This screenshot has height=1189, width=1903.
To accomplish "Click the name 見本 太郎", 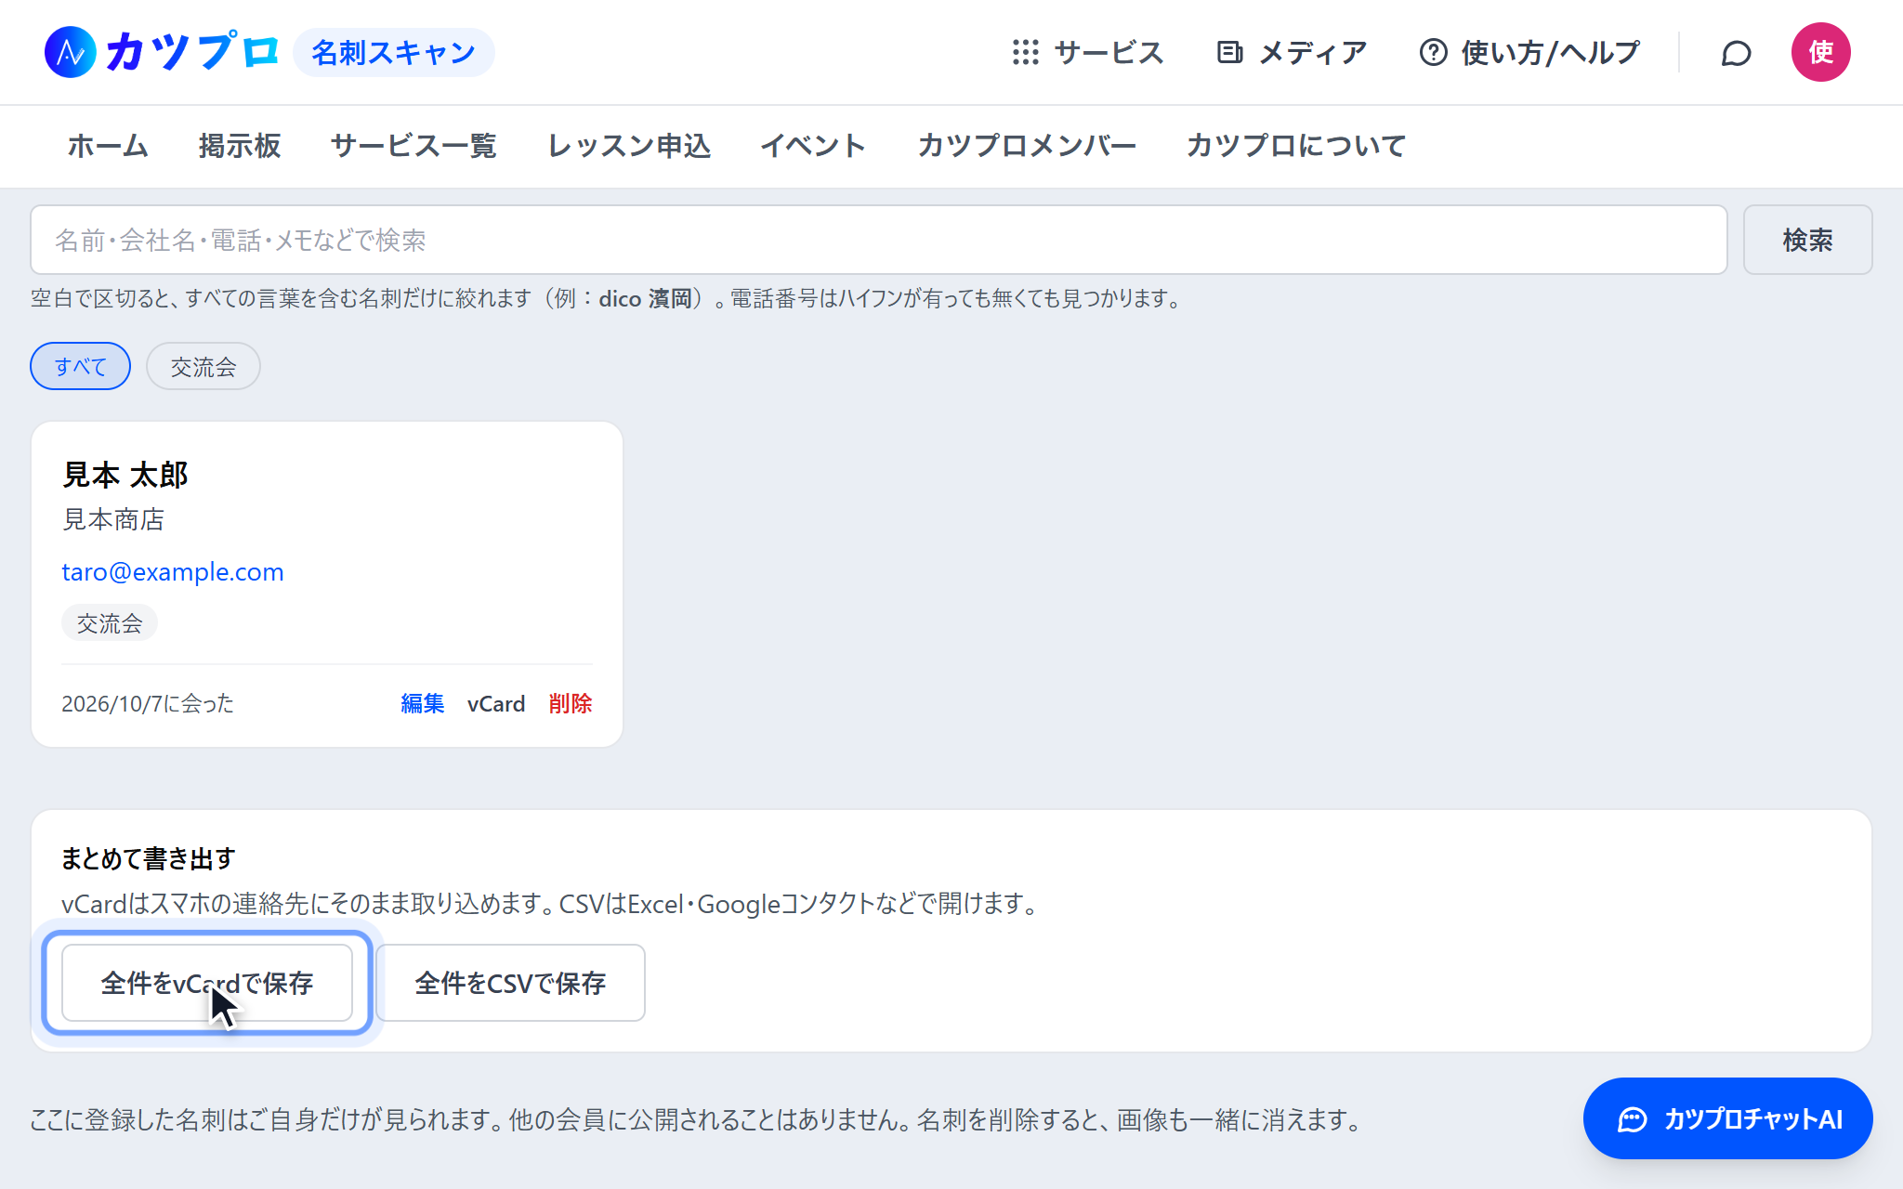I will [x=125, y=475].
